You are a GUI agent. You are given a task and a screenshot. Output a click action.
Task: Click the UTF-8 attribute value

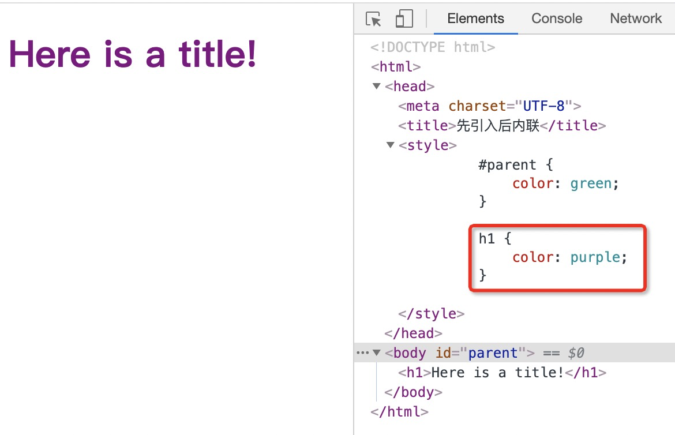543,106
